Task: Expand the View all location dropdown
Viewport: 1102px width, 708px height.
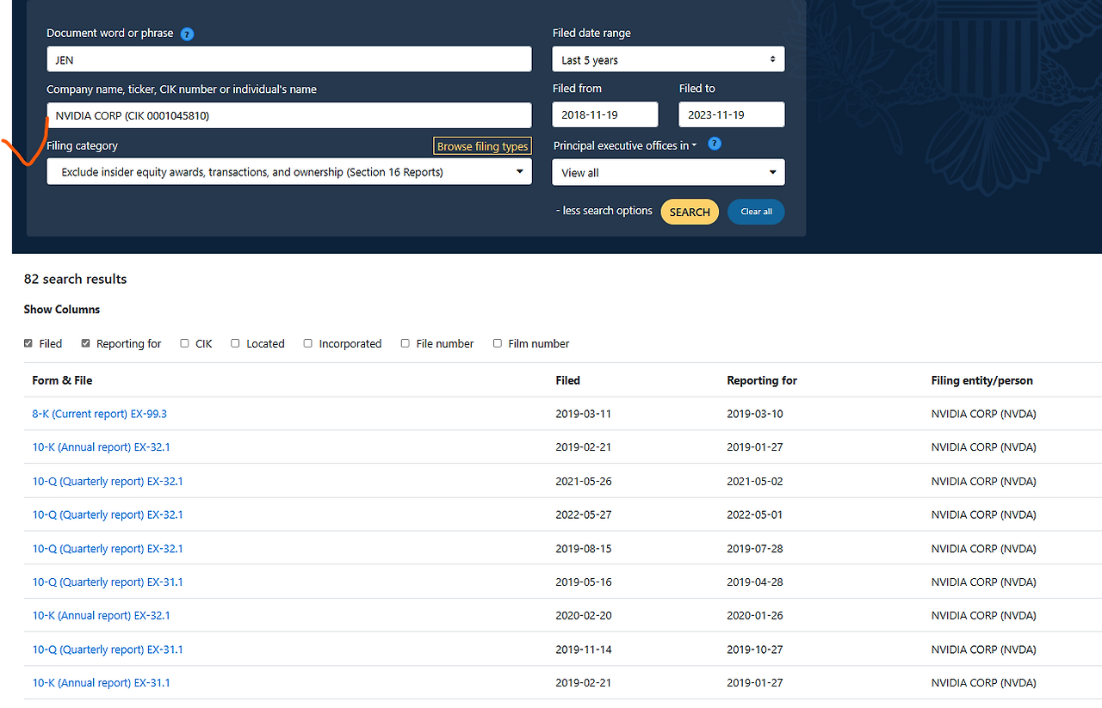Action: pos(668,172)
